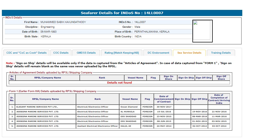Open the Training Details tab

coord(221,53)
